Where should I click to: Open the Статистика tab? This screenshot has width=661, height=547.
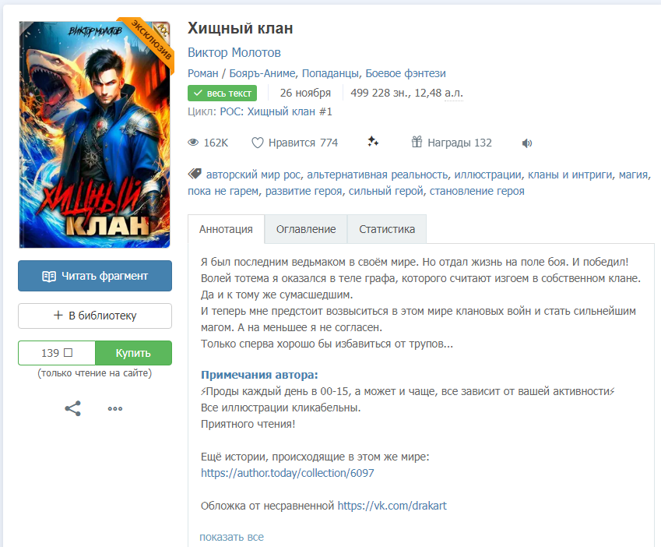coord(387,229)
